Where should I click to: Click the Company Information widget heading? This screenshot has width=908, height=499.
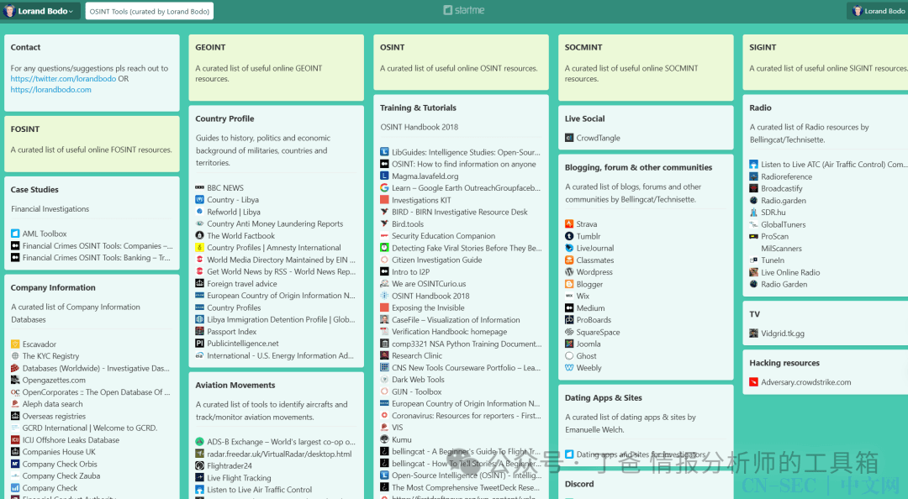pos(53,287)
